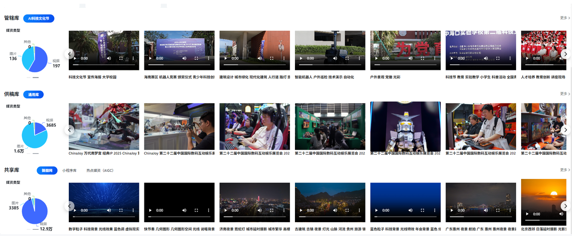Show previous items in 供稿库 carousel
The height and width of the screenshot is (236, 572).
click(x=69, y=130)
